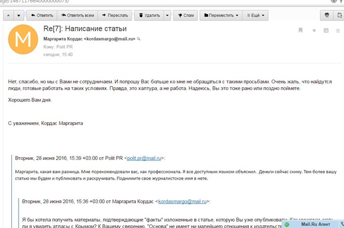Click the green Mail.Ru Агент status icon

point(287,224)
